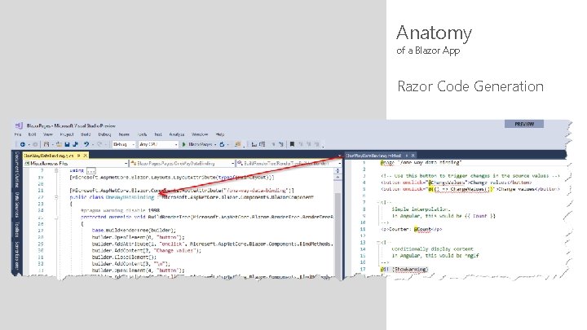
Task: Open the Debug menu
Action: coord(104,134)
